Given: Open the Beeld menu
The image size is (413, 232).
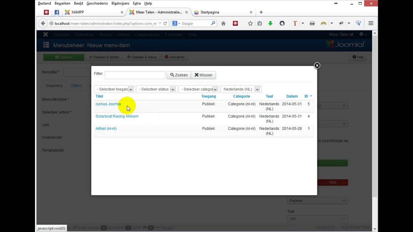Looking at the screenshot, I should [x=78, y=3].
